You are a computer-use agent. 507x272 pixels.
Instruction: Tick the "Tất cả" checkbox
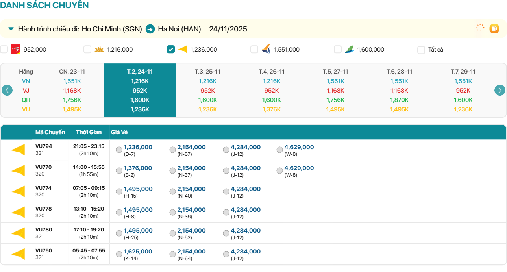click(x=421, y=50)
